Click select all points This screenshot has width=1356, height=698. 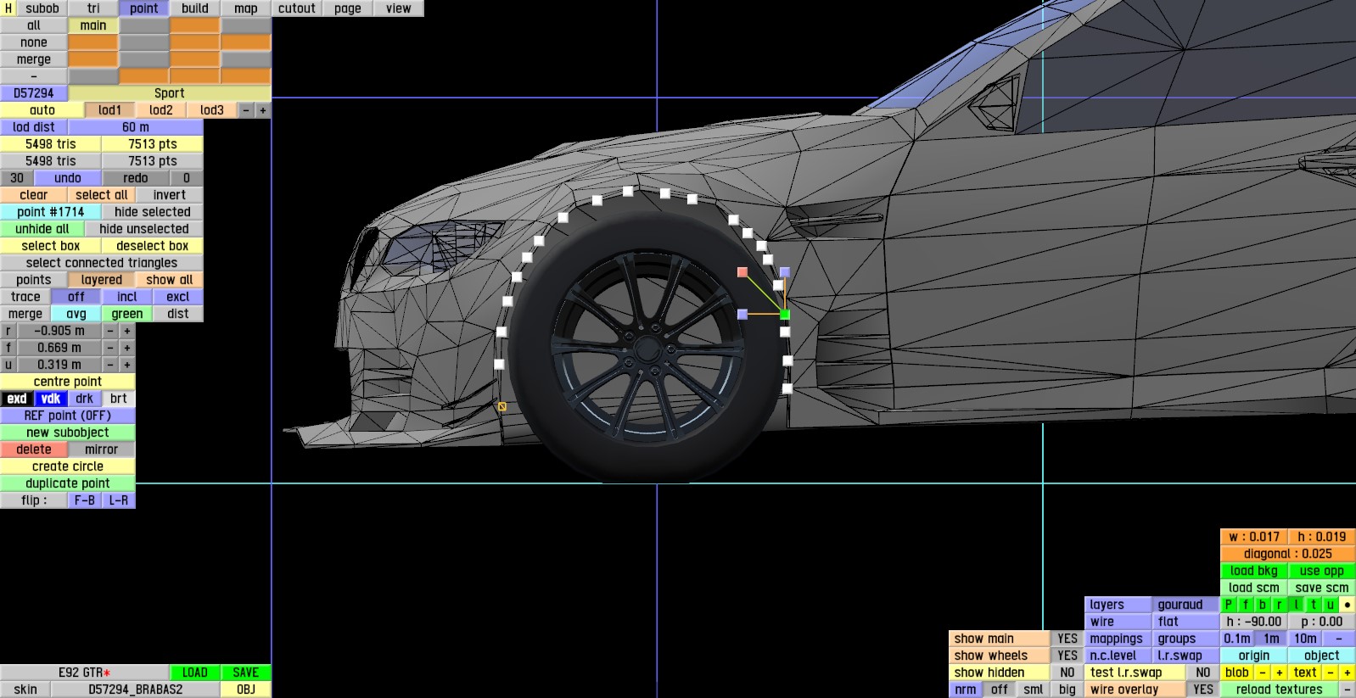coord(102,195)
